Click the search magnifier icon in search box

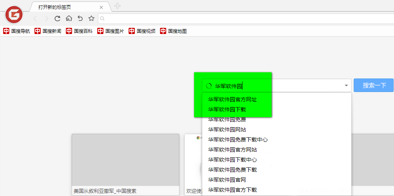209,86
